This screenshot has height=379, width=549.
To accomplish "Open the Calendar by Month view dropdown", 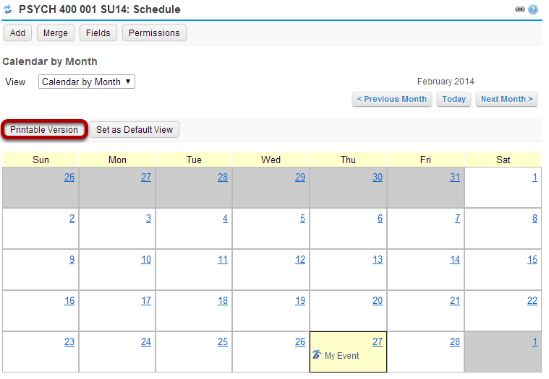I will [87, 82].
